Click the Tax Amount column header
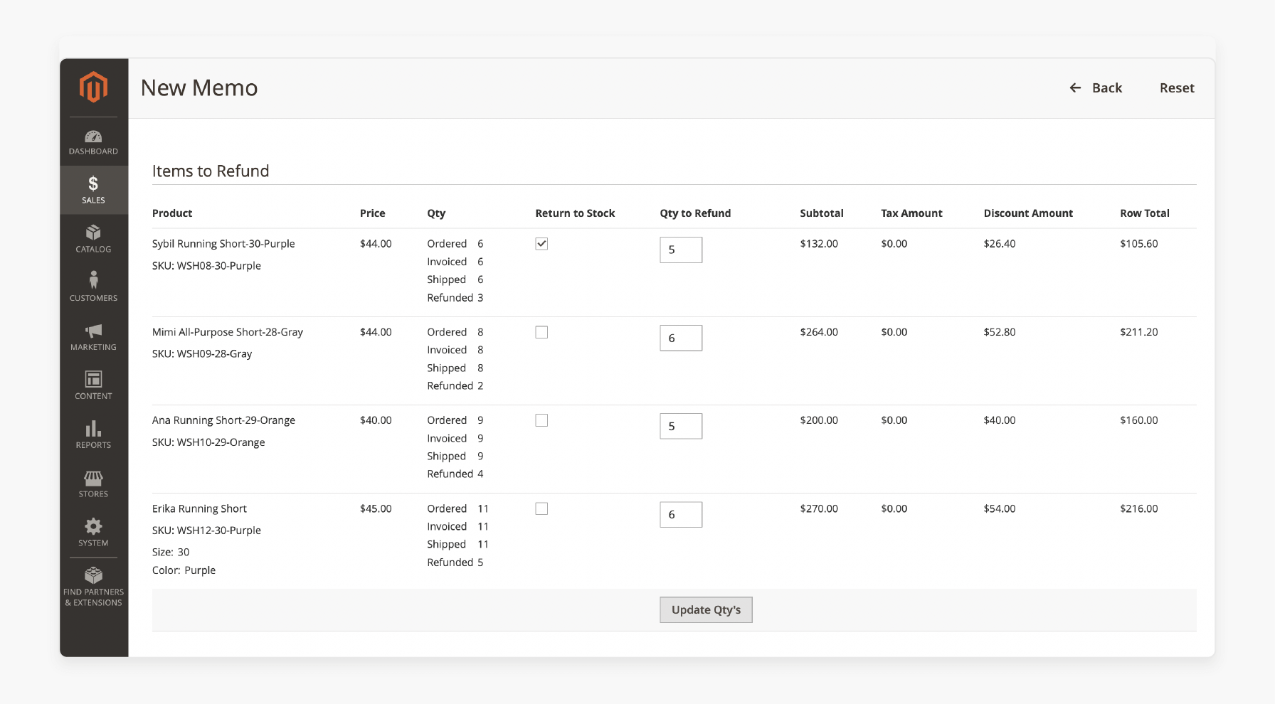This screenshot has height=704, width=1275. [x=911, y=213]
